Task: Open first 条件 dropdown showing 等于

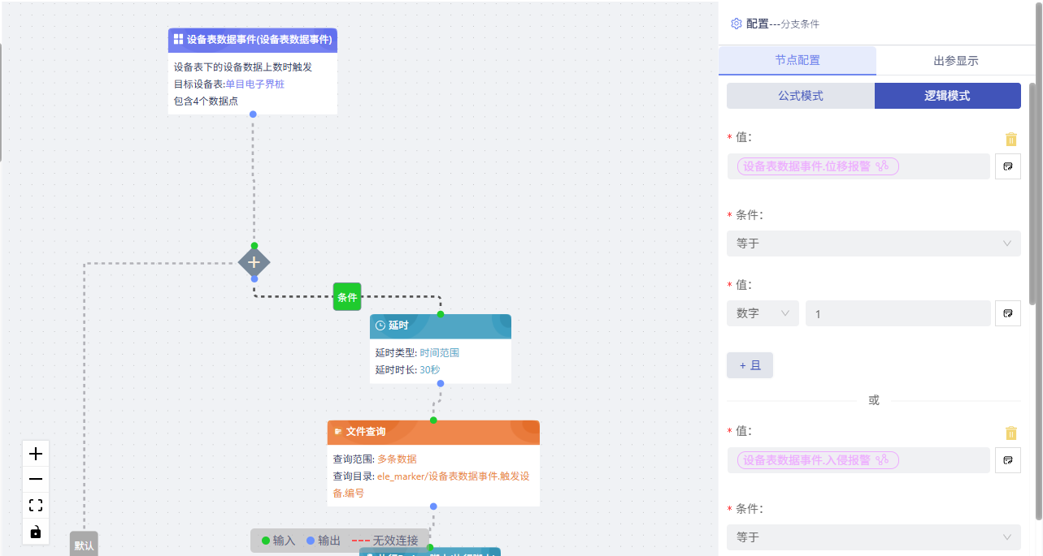Action: pyautogui.click(x=874, y=244)
